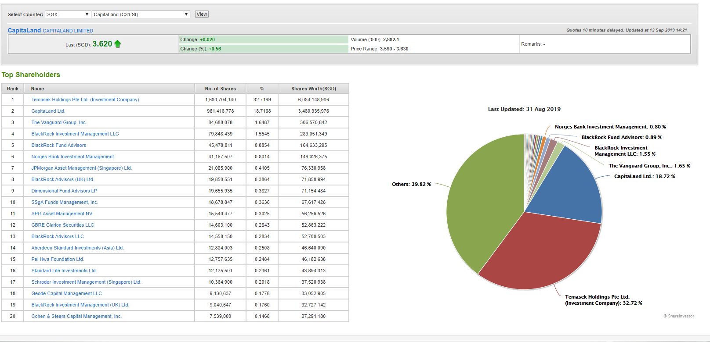The width and height of the screenshot is (710, 342).
Task: Click the Others: 39.82 % chart label
Action: (411, 184)
